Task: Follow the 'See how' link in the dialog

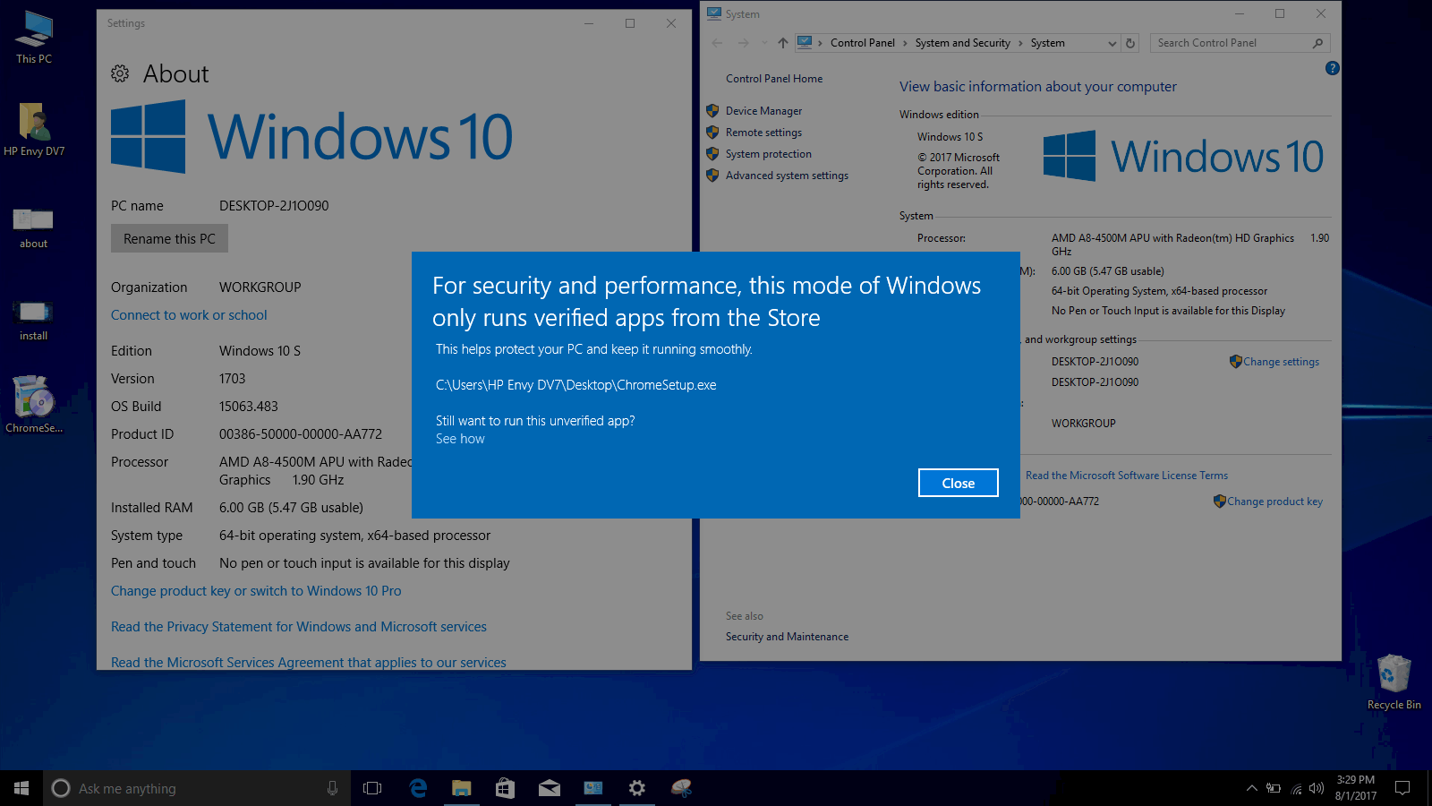Action: pos(460,439)
